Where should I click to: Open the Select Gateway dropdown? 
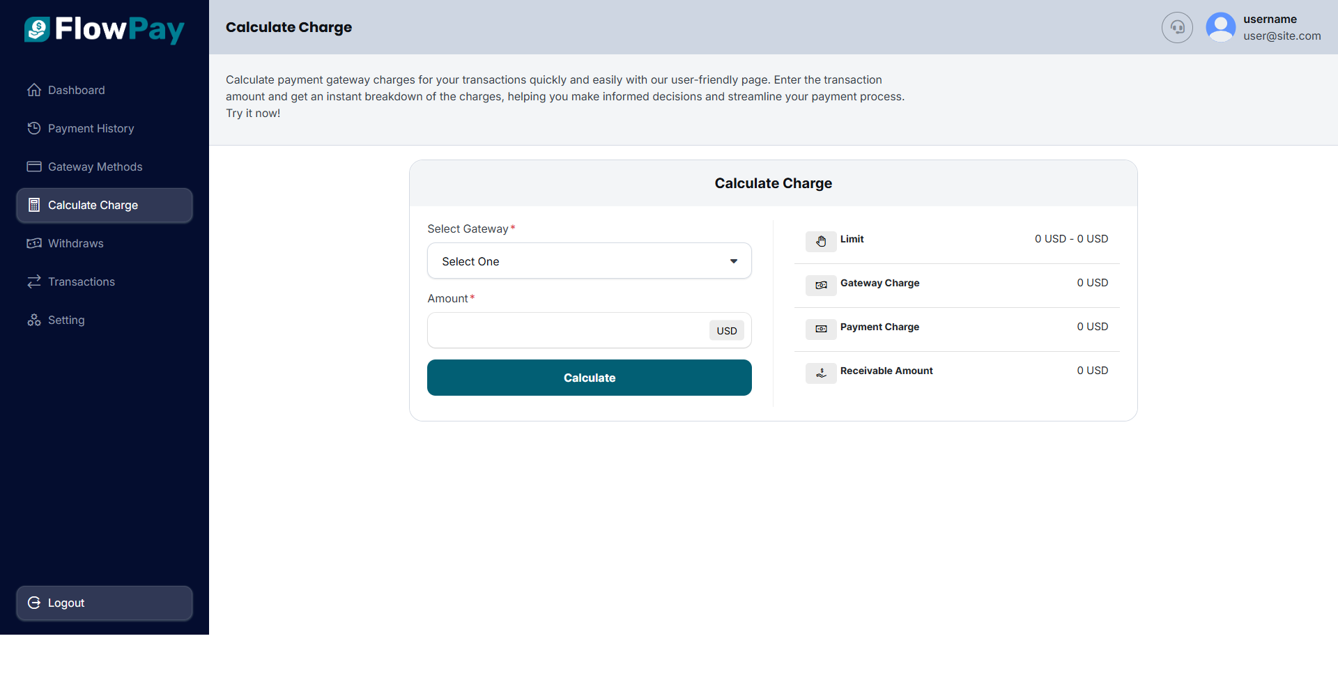point(589,261)
